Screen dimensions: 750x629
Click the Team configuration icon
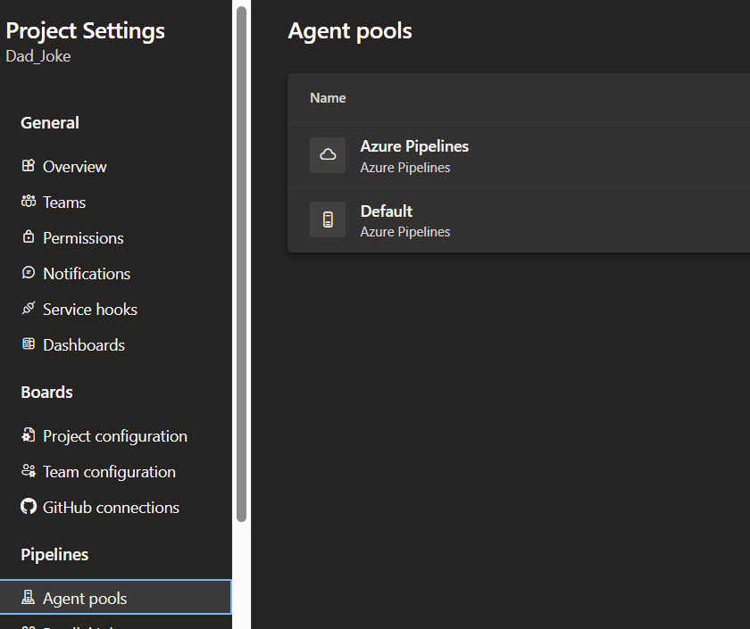29,471
